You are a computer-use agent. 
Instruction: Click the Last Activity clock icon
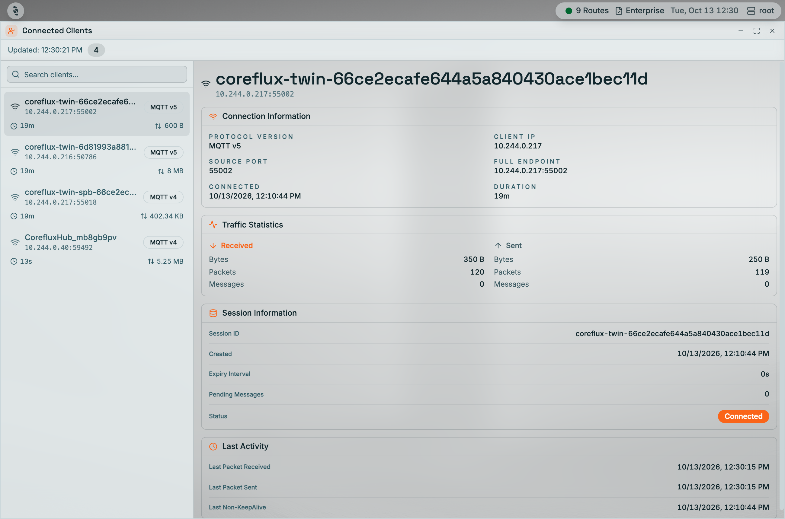point(213,447)
